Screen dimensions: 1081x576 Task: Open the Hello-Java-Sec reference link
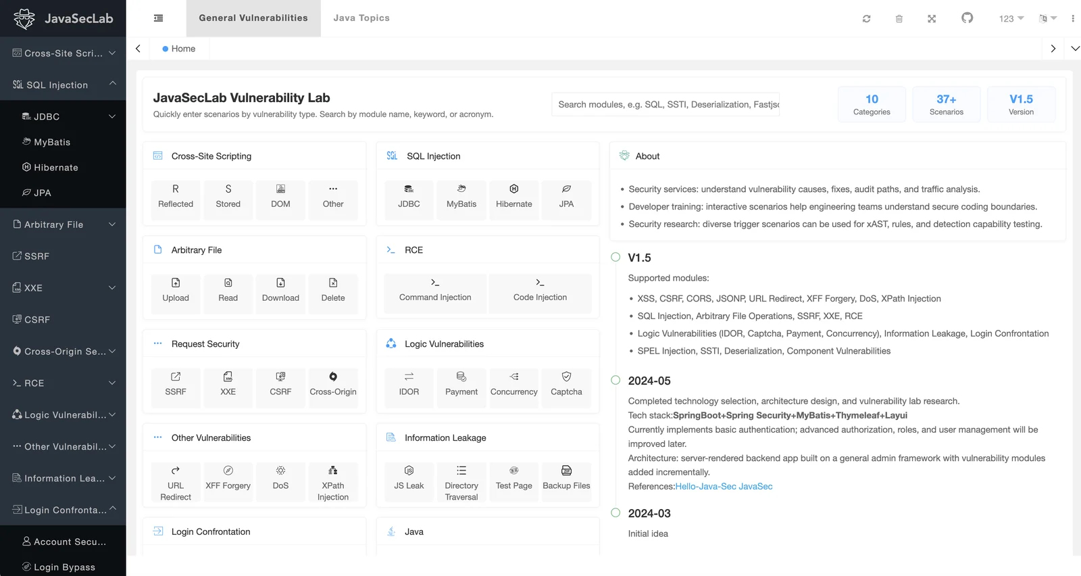706,486
